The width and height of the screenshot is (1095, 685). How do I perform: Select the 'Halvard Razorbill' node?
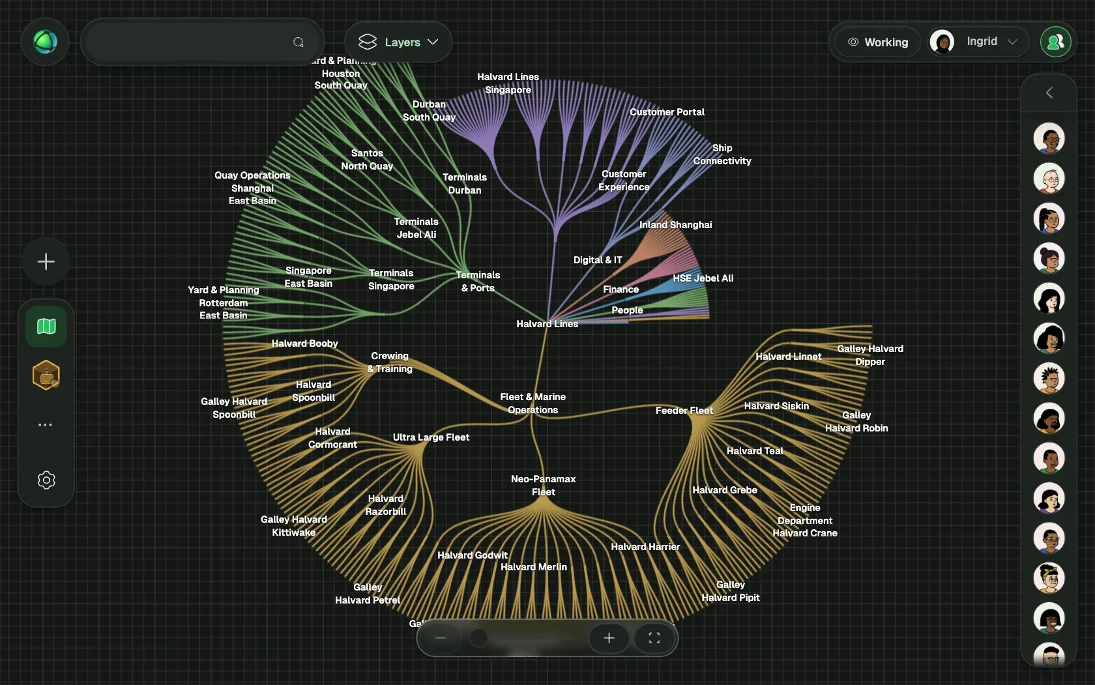tap(386, 505)
